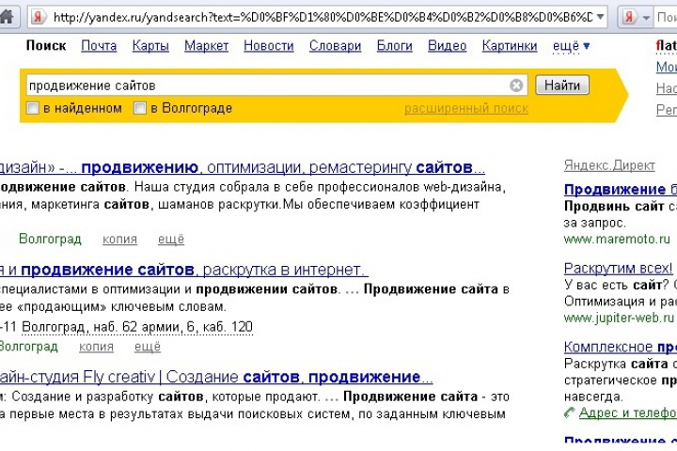Open the Fly creativ studio result
This screenshot has width=677, height=451.
(216, 377)
